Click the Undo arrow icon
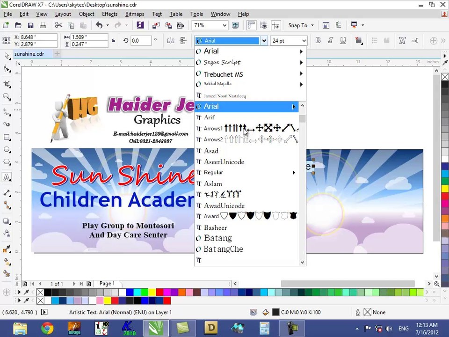This screenshot has width=449, height=337. pos(99,25)
